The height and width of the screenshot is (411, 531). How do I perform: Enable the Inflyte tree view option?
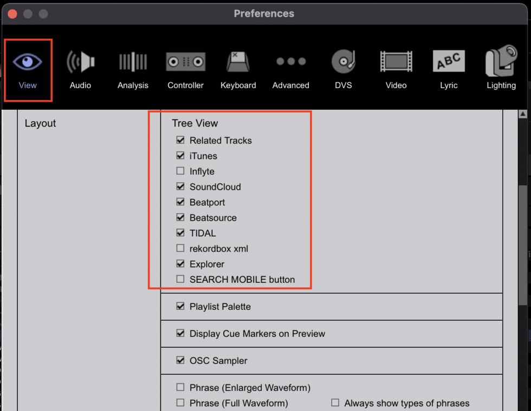click(182, 171)
